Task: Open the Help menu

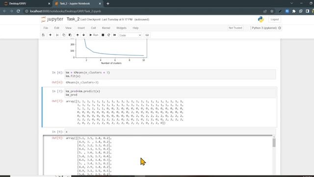Action: tap(135, 28)
